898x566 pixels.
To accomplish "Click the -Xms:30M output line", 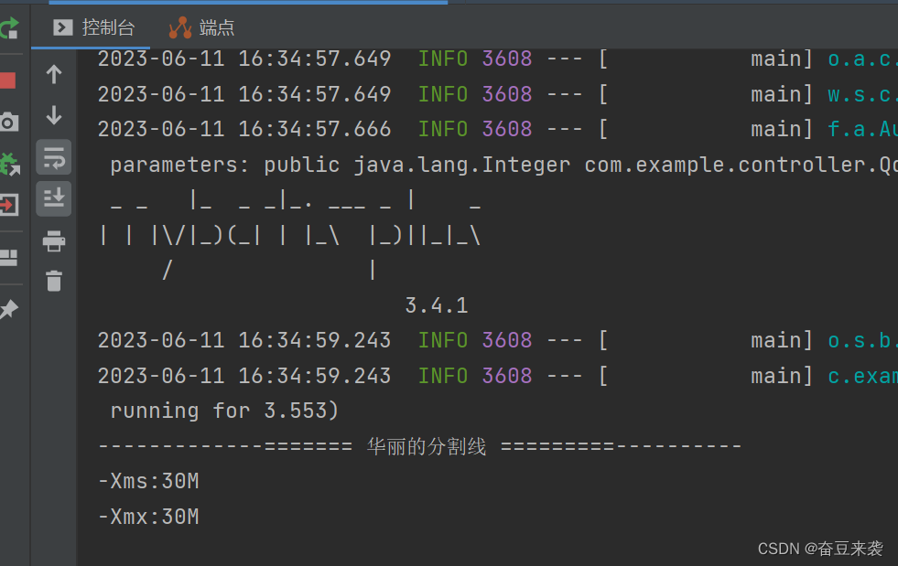I will point(148,481).
